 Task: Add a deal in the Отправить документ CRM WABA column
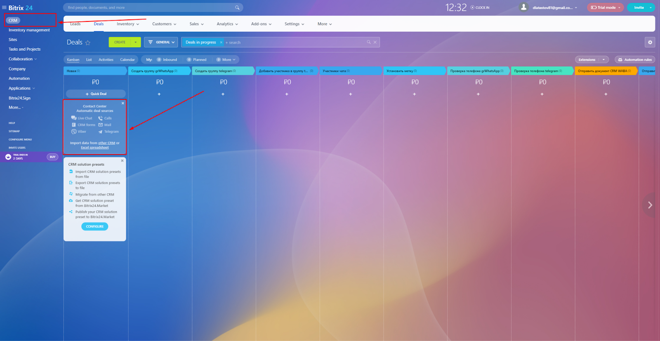606,94
